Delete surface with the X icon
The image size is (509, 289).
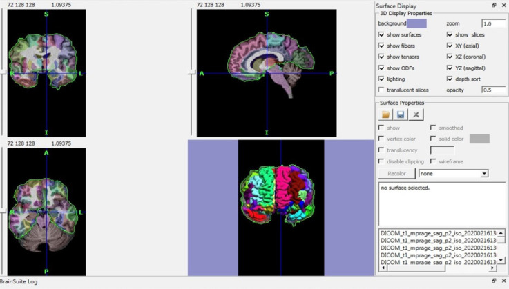click(416, 114)
